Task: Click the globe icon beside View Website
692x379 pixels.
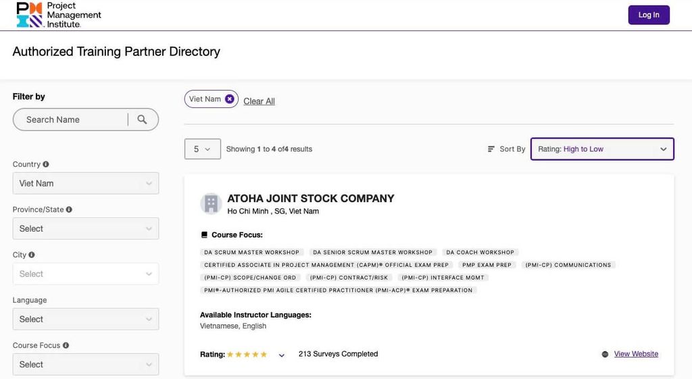Action: 605,354
